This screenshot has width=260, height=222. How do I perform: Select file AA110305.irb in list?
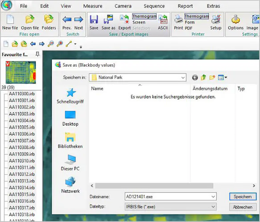22,127
